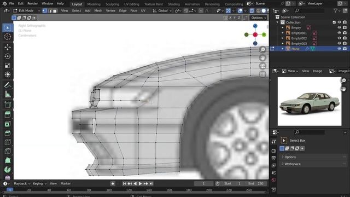Click the viewport pan hand icon
The image size is (350, 197).
pyautogui.click(x=262, y=58)
